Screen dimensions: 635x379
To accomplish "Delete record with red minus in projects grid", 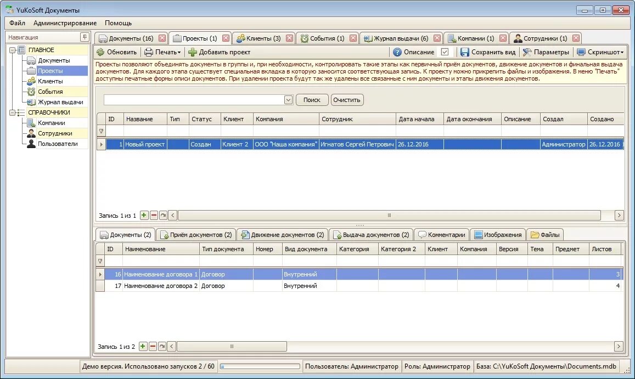I will [x=154, y=215].
